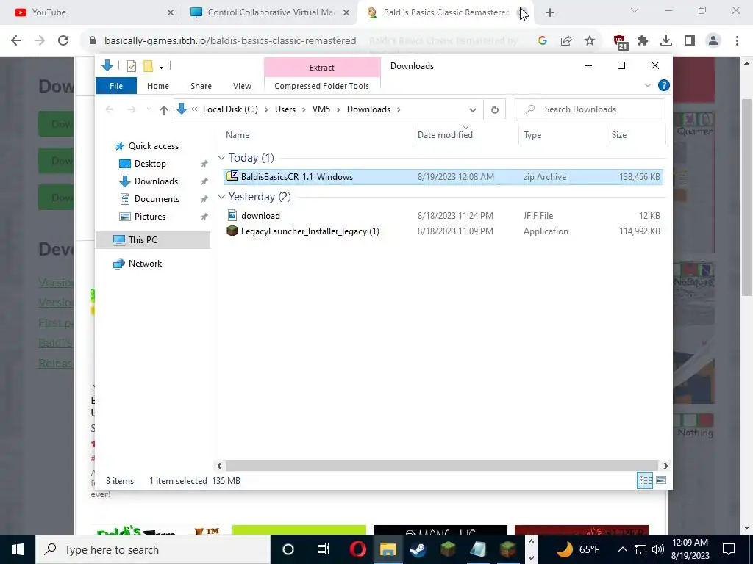Screen dimensions: 753x564
Task: Switch to Large icons view layout
Action: click(x=661, y=480)
